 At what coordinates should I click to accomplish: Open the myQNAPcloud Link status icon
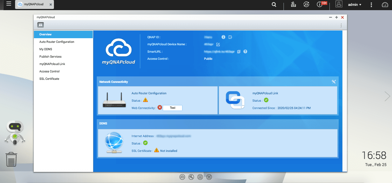tap(266, 100)
